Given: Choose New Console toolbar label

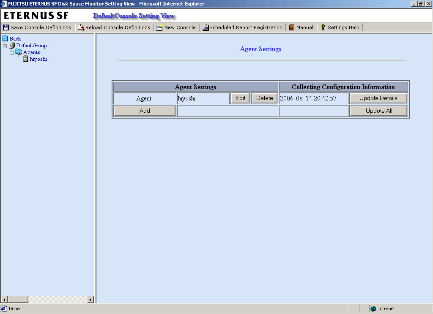Looking at the screenshot, I should [180, 27].
